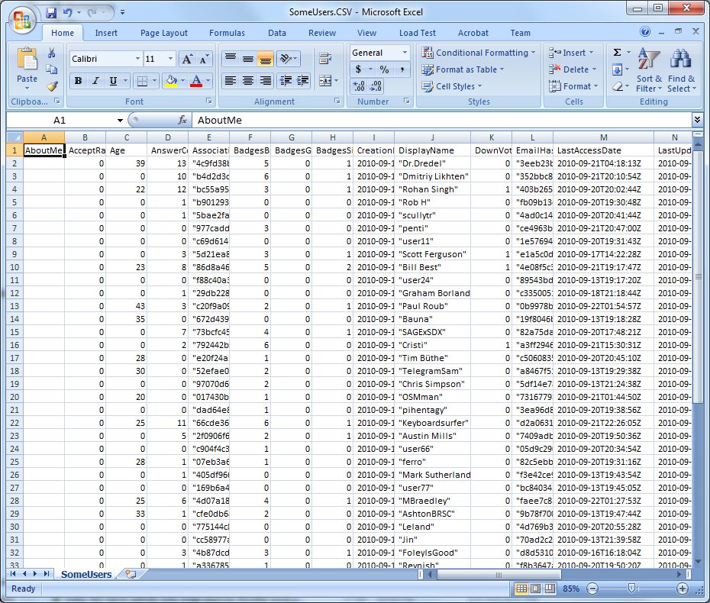The image size is (710, 603).
Task: Go to the Review tab
Action: click(322, 33)
